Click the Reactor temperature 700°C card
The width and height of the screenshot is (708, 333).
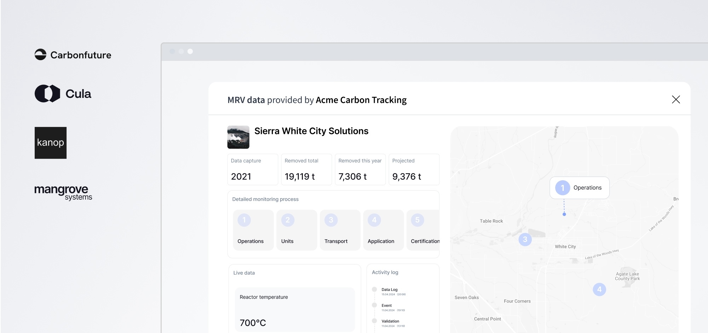pyautogui.click(x=295, y=310)
